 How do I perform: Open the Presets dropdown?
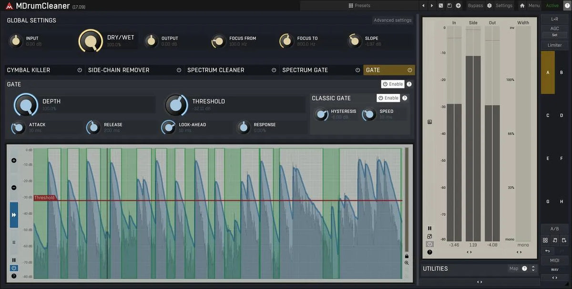(x=359, y=6)
